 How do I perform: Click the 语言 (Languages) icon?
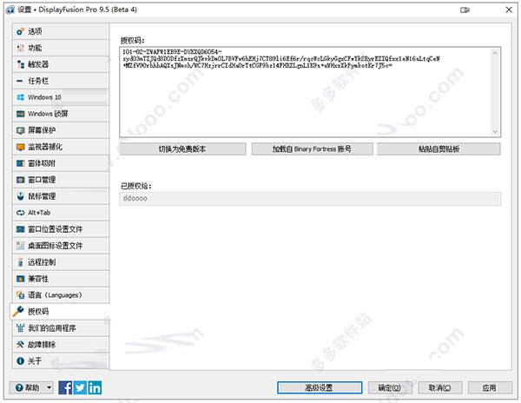[20, 295]
